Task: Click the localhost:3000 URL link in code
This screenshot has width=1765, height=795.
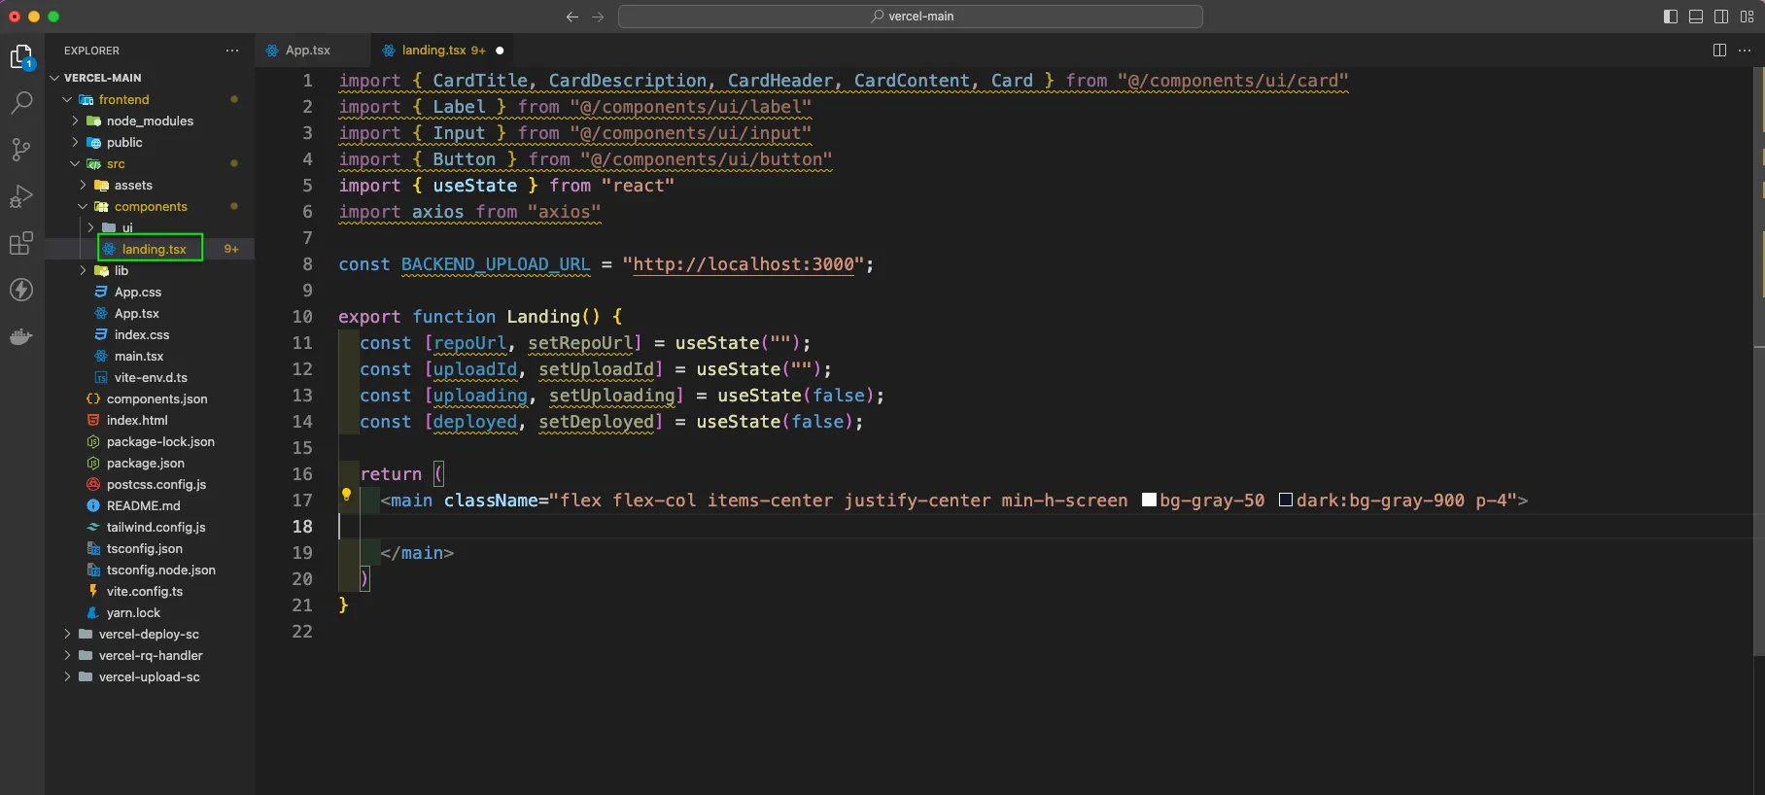Action: point(744,264)
